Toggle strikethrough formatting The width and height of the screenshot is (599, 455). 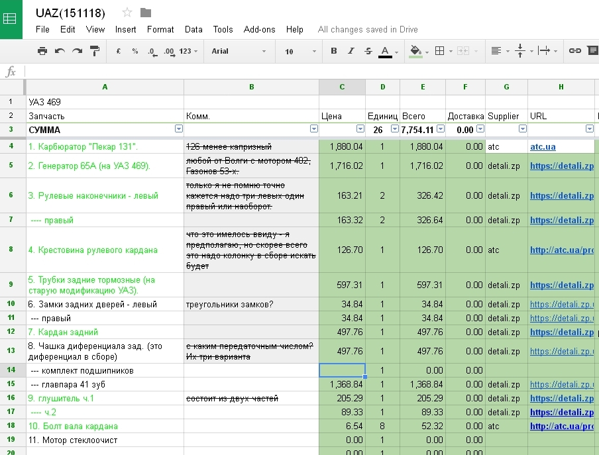[368, 51]
